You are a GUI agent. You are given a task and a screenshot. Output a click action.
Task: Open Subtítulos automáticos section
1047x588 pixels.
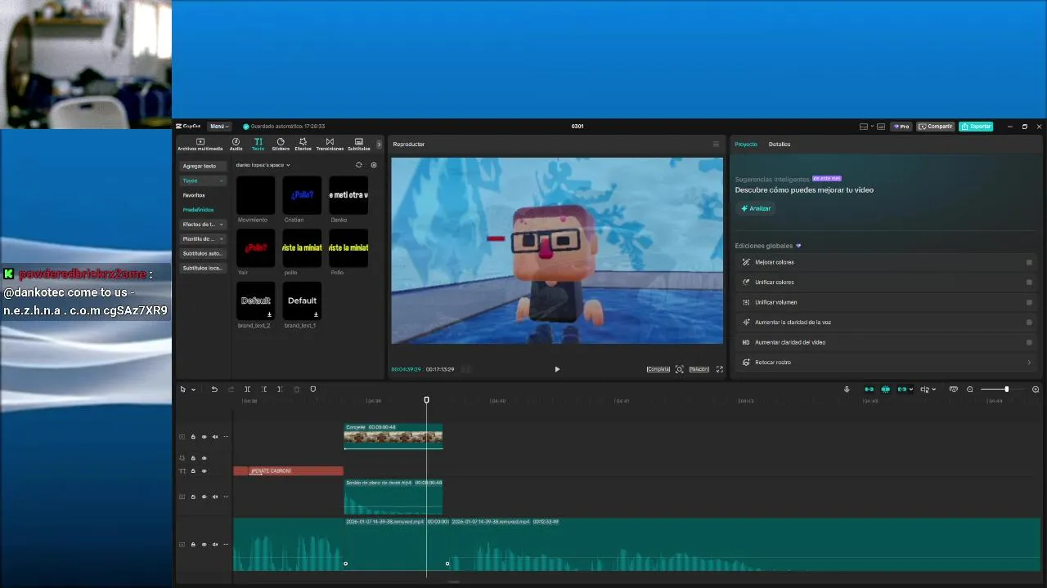[203, 253]
